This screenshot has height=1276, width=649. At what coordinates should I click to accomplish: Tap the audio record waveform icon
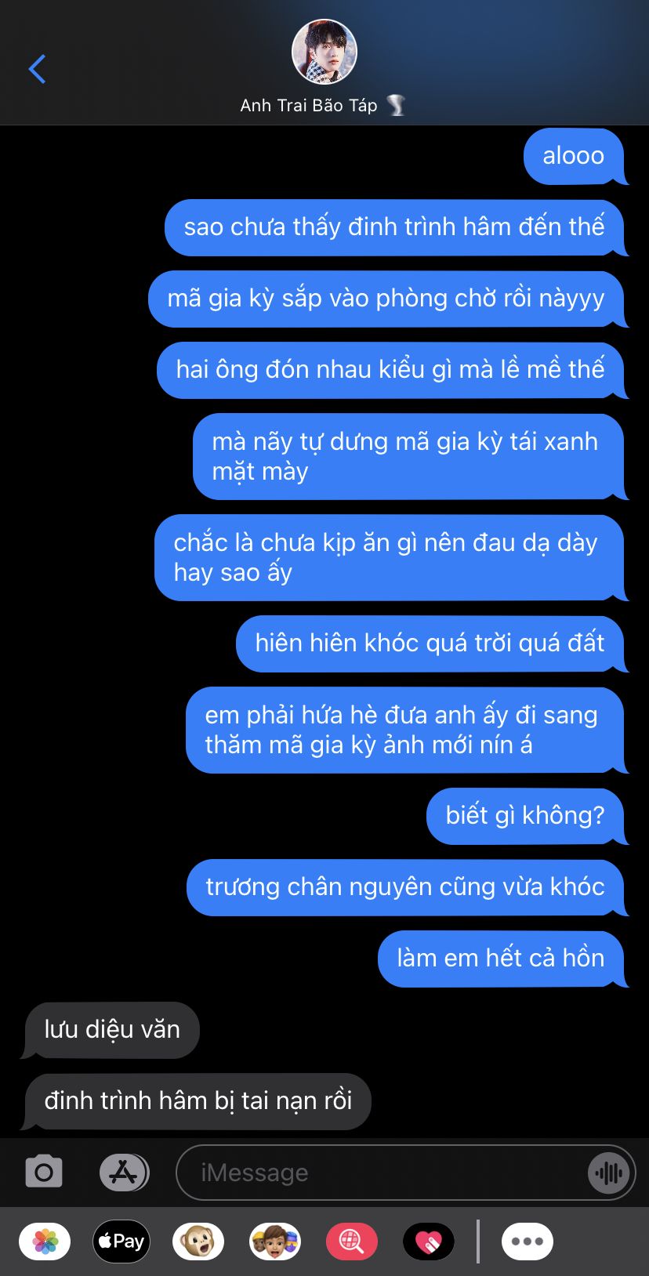(608, 1173)
